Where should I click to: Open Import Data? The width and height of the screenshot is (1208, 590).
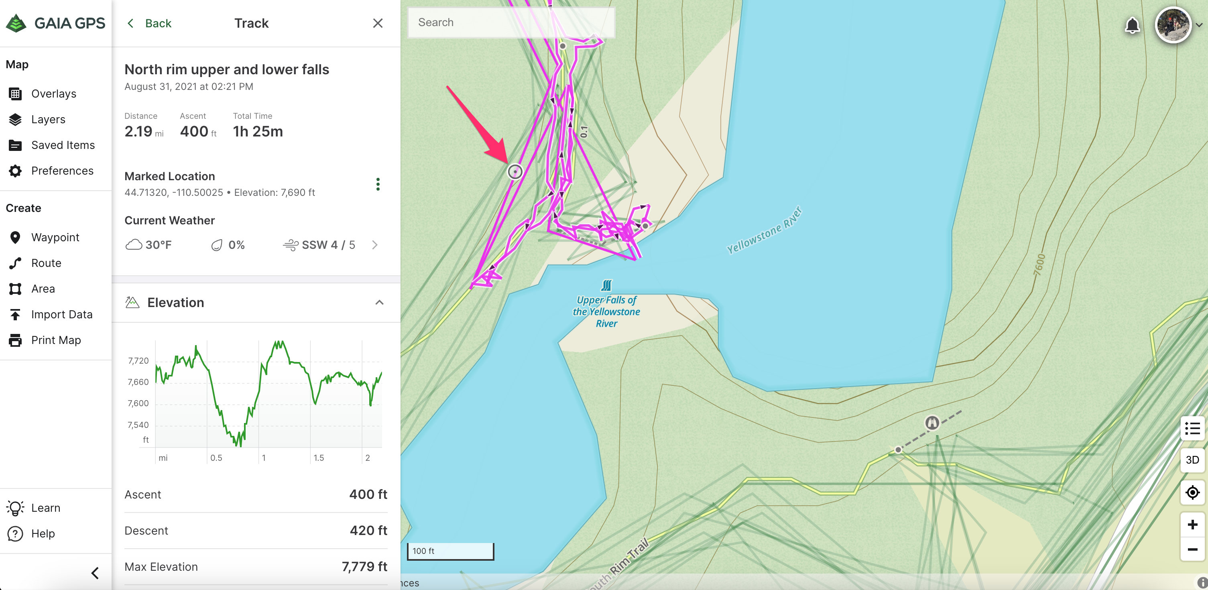pos(61,314)
